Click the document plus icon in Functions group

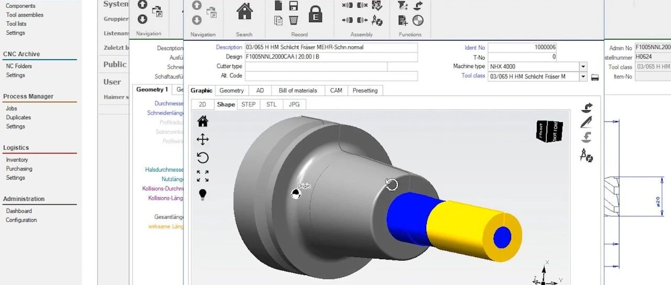(x=403, y=20)
